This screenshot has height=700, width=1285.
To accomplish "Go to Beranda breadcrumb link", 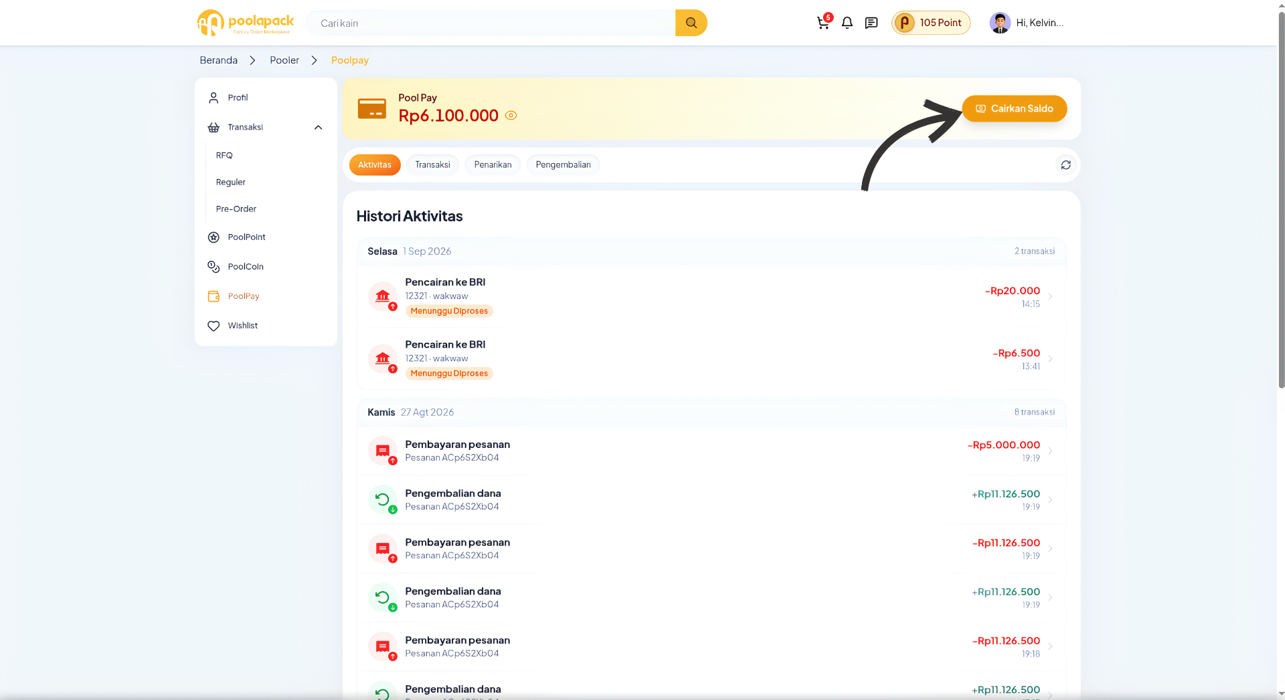I will [219, 60].
